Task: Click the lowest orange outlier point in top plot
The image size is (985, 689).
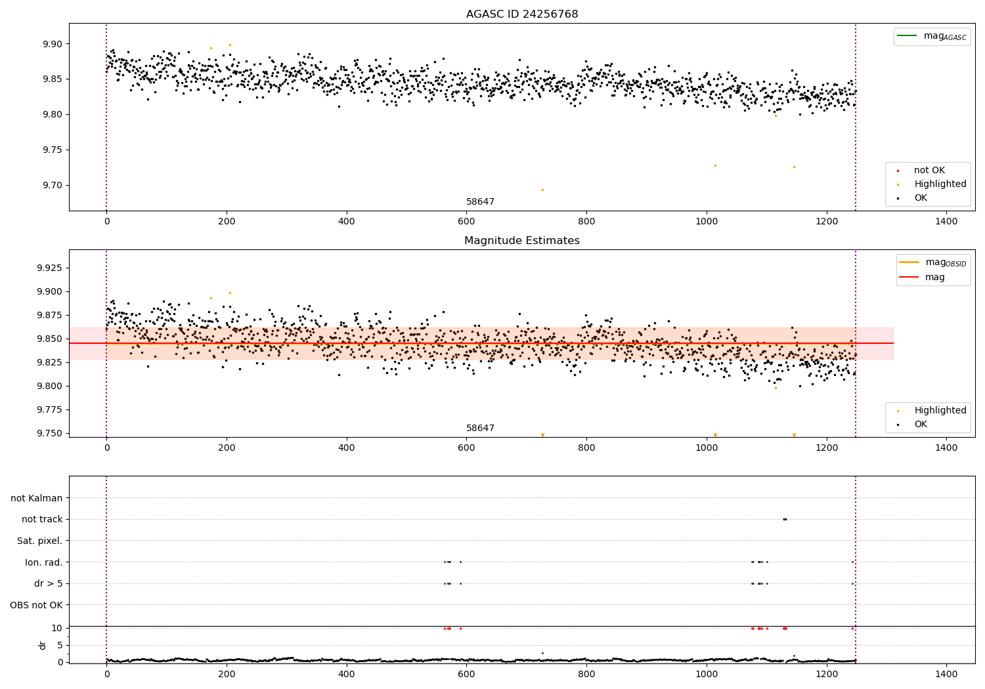Action: [x=542, y=190]
